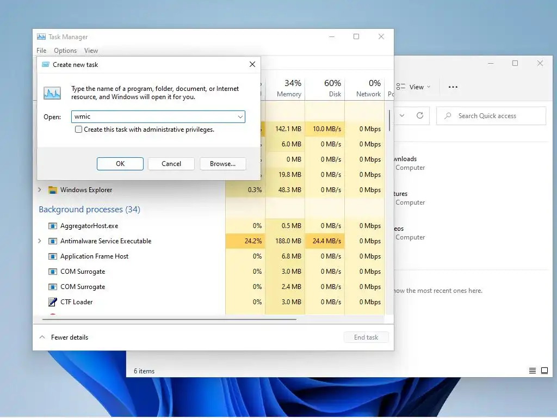
Task: Select the Windows Explorer process name
Action: coord(86,190)
